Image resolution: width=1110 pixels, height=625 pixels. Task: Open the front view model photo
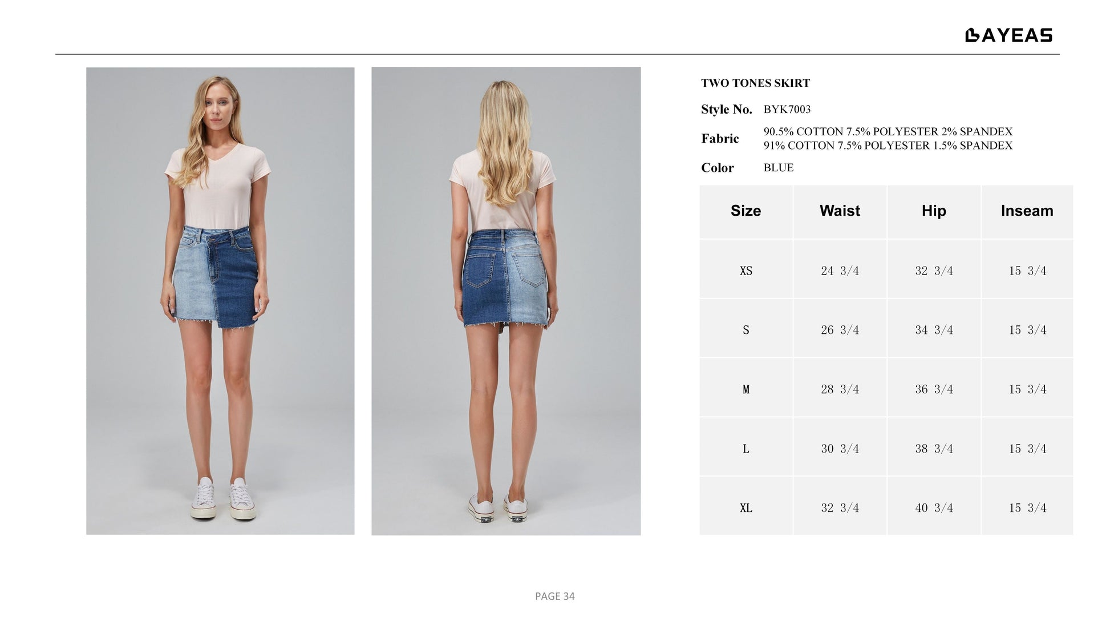coord(220,301)
